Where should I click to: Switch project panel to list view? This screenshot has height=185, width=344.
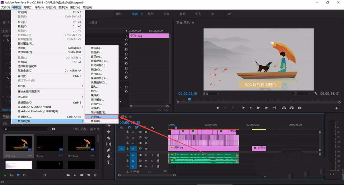[11, 175]
